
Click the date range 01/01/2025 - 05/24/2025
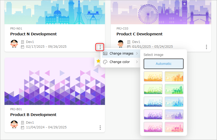[153, 47]
